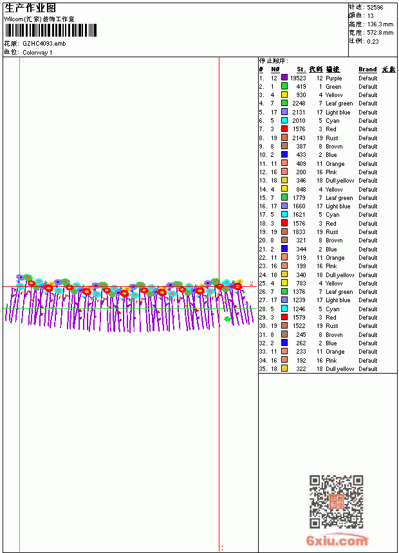This screenshot has height=553, width=399.
Task: Select the cyan swatch in row 6
Action: [284, 120]
